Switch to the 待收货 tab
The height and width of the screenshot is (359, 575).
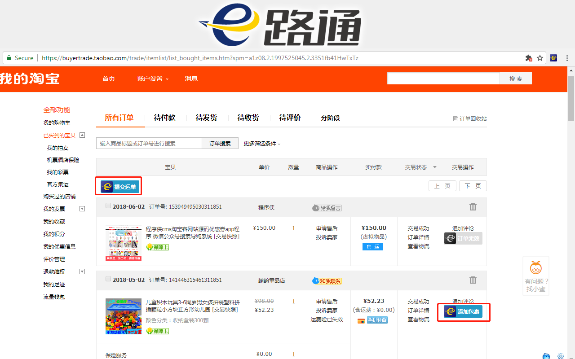pyautogui.click(x=248, y=118)
